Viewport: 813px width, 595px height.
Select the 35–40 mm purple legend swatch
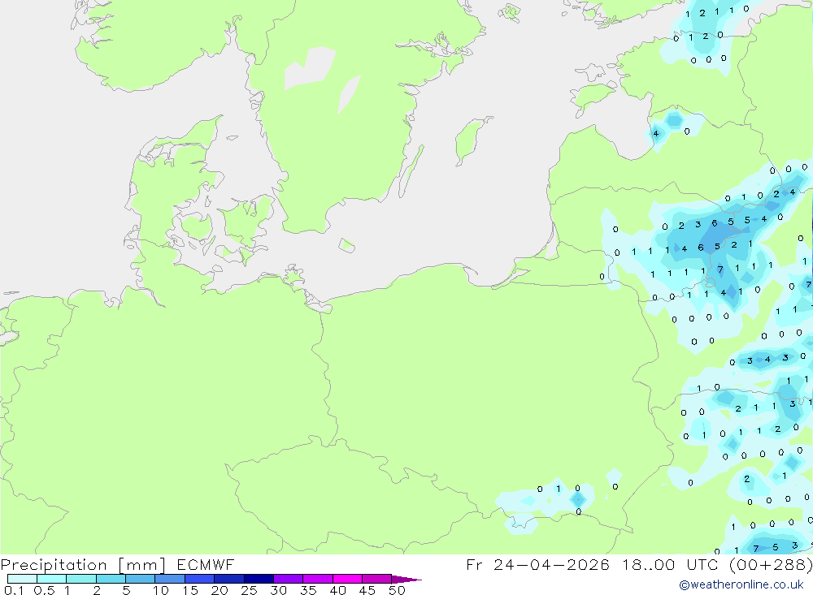(317, 579)
